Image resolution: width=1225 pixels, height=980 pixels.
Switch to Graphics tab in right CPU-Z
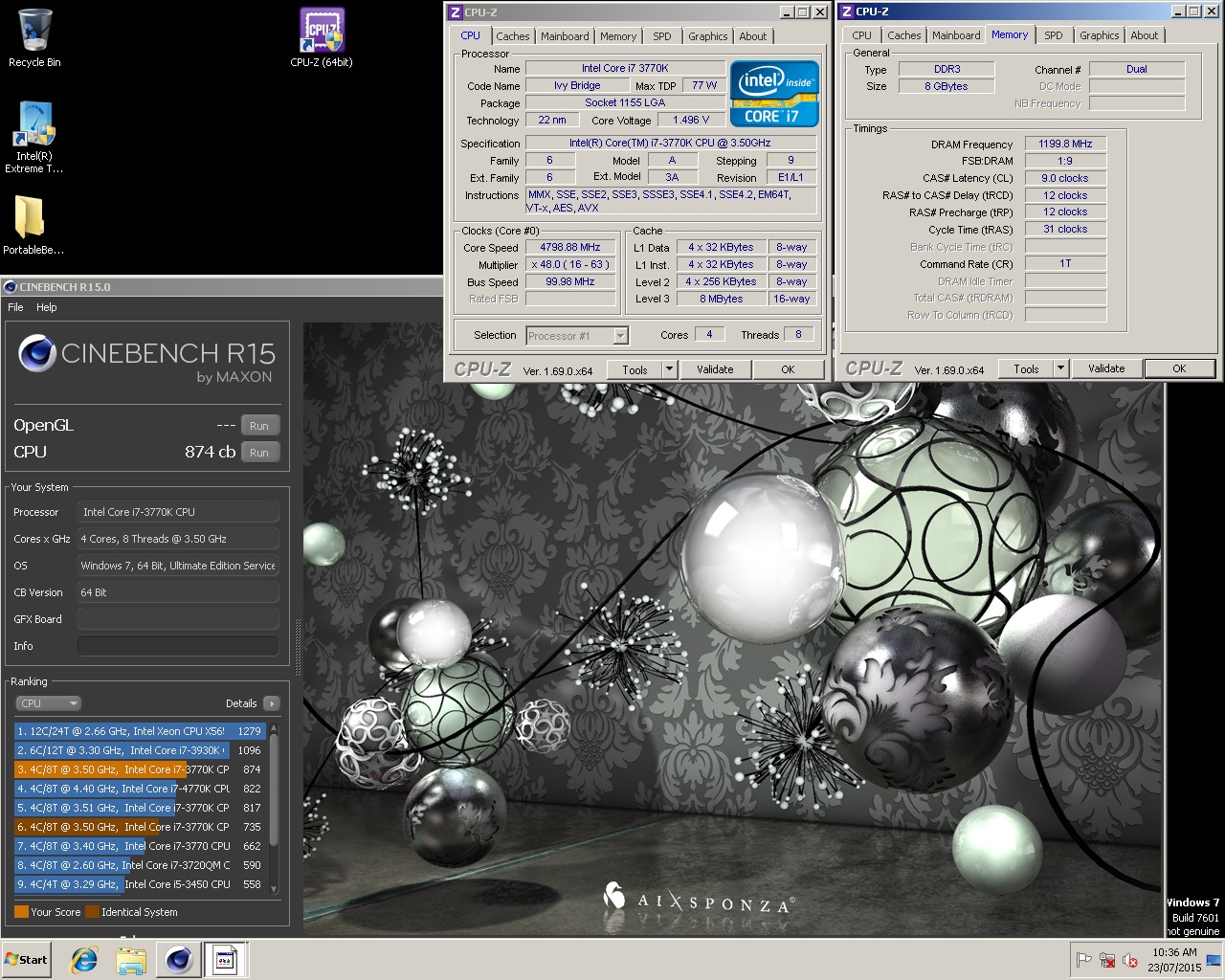coord(1099,35)
